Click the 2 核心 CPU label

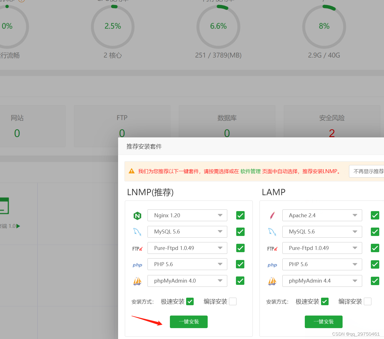(x=113, y=55)
